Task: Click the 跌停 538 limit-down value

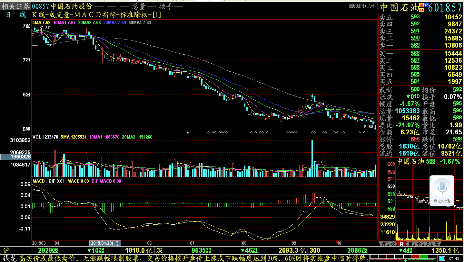Action: [457, 139]
